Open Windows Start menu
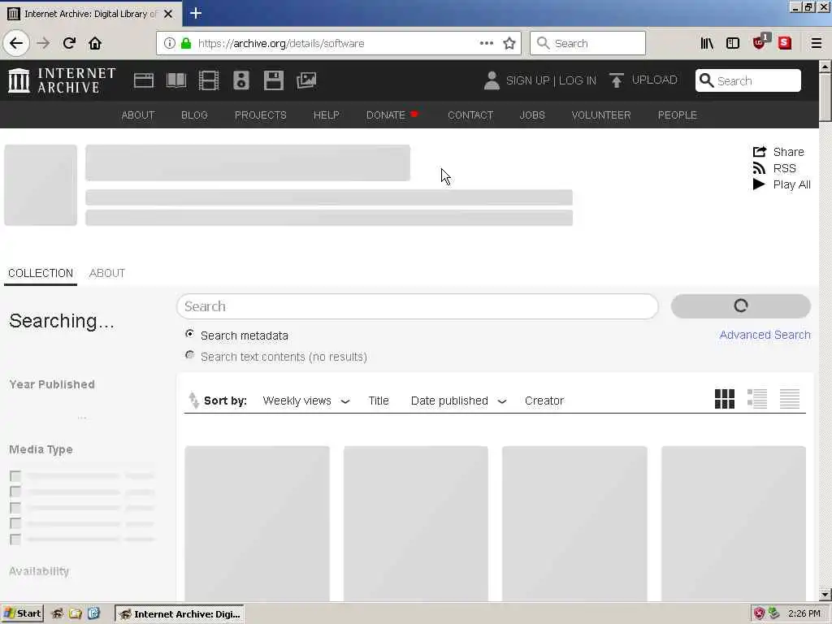 coord(22,614)
